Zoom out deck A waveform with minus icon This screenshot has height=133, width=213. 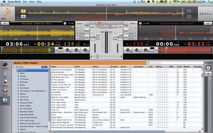tap(1, 32)
